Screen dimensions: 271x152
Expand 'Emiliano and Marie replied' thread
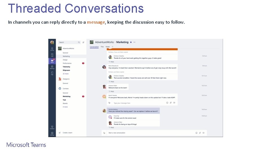click(x=116, y=72)
